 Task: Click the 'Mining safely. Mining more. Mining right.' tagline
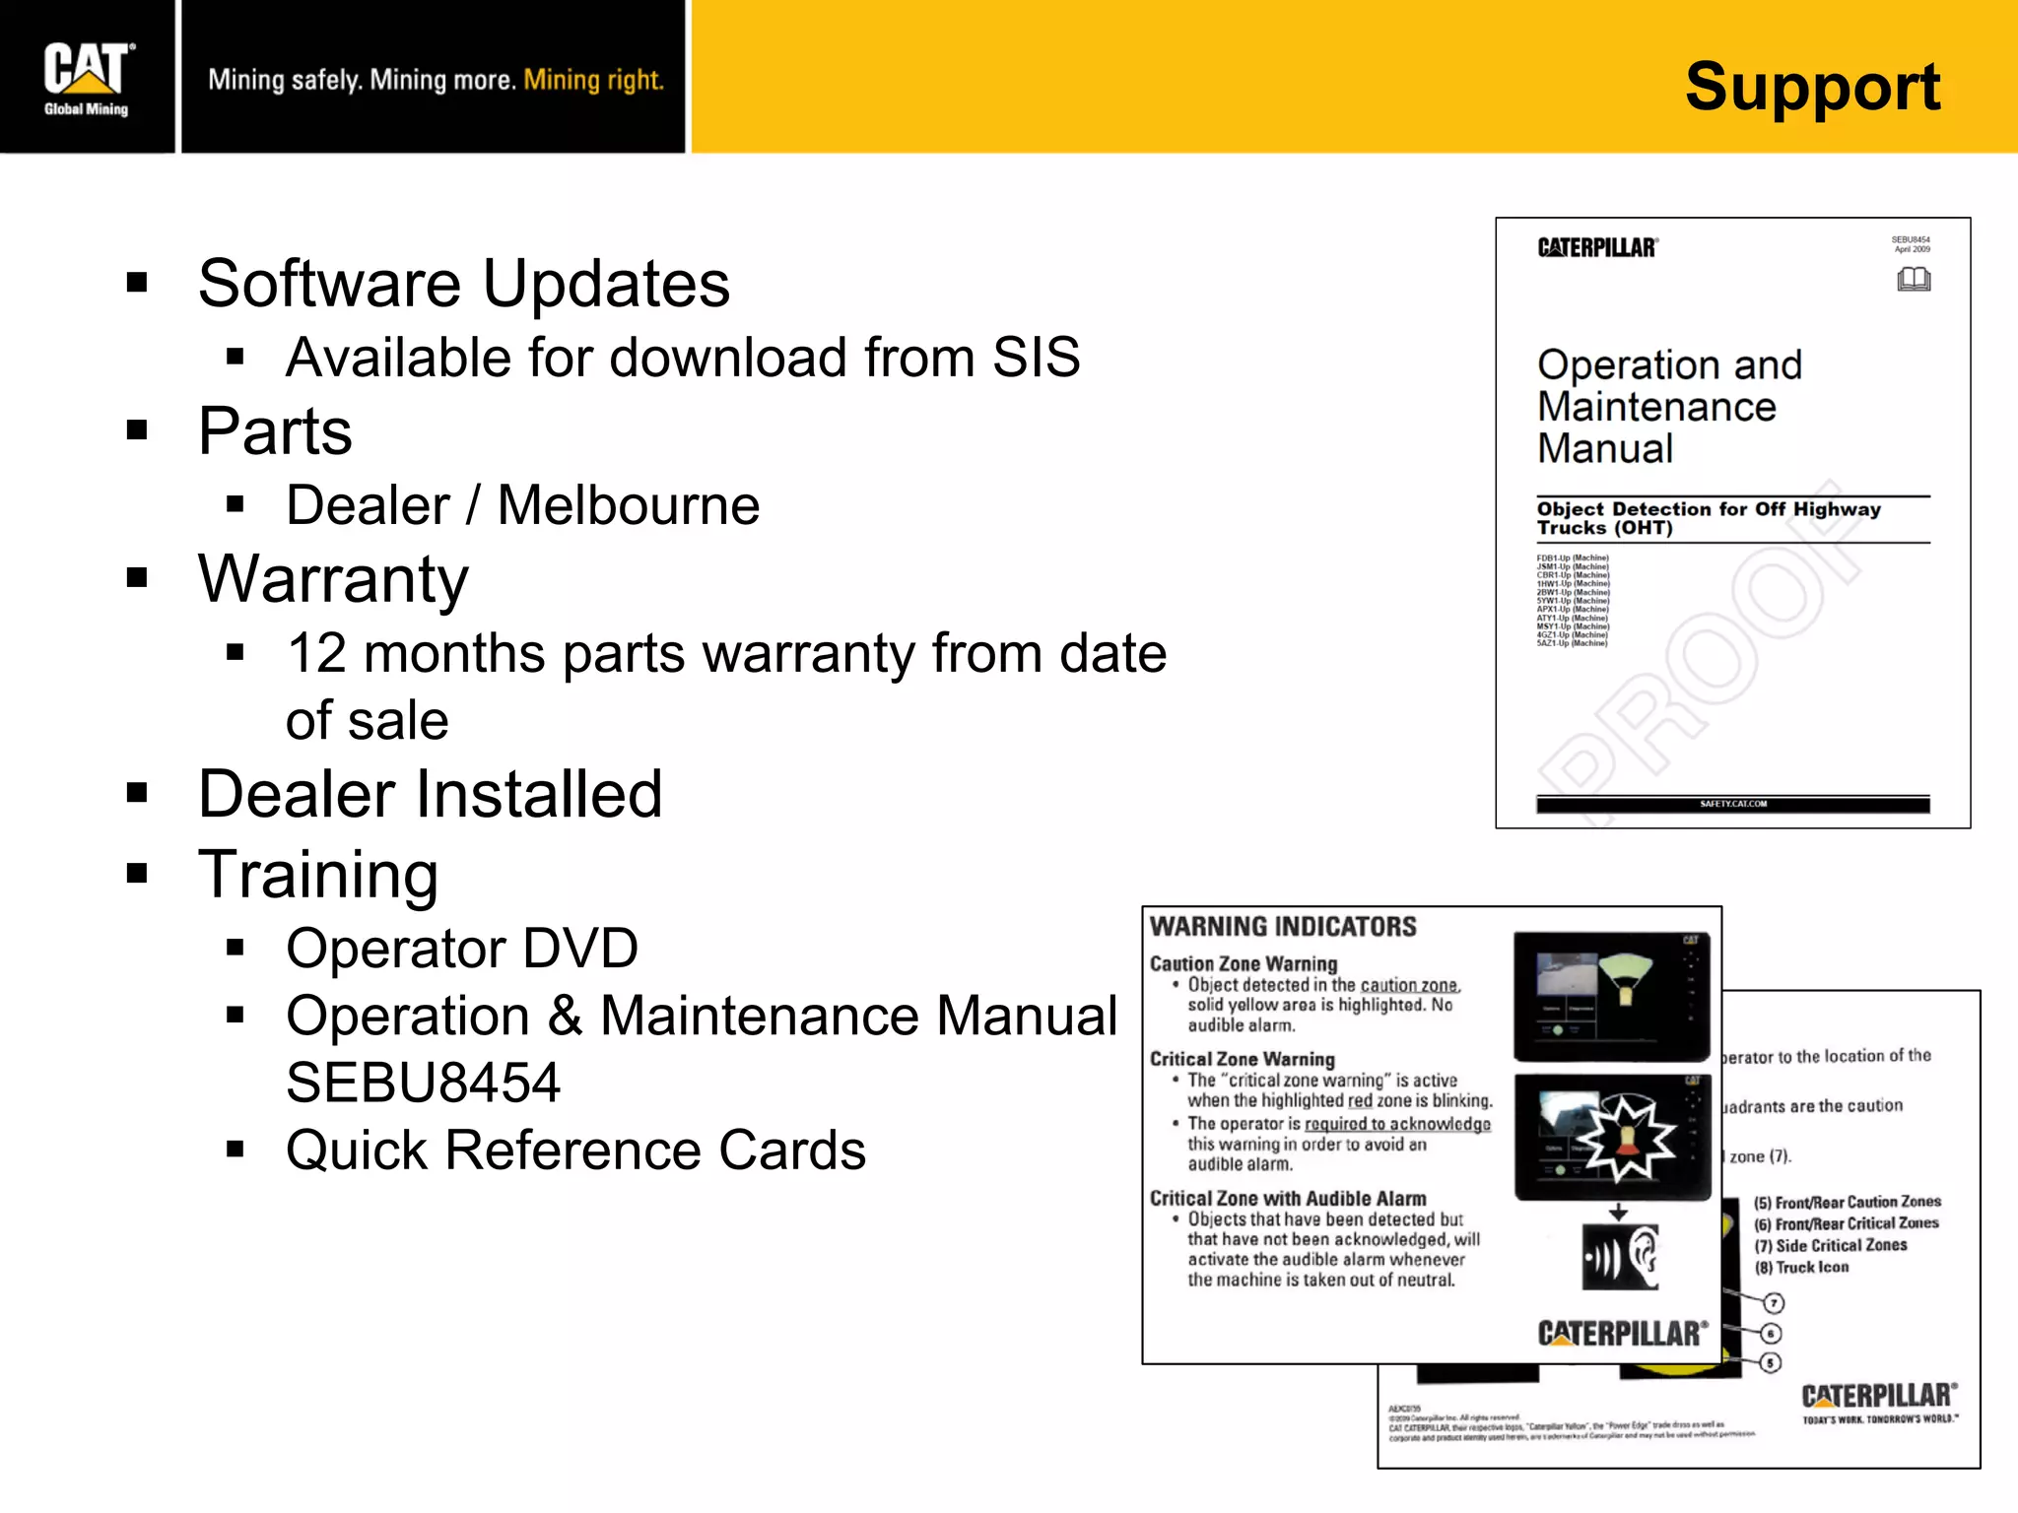[436, 80]
